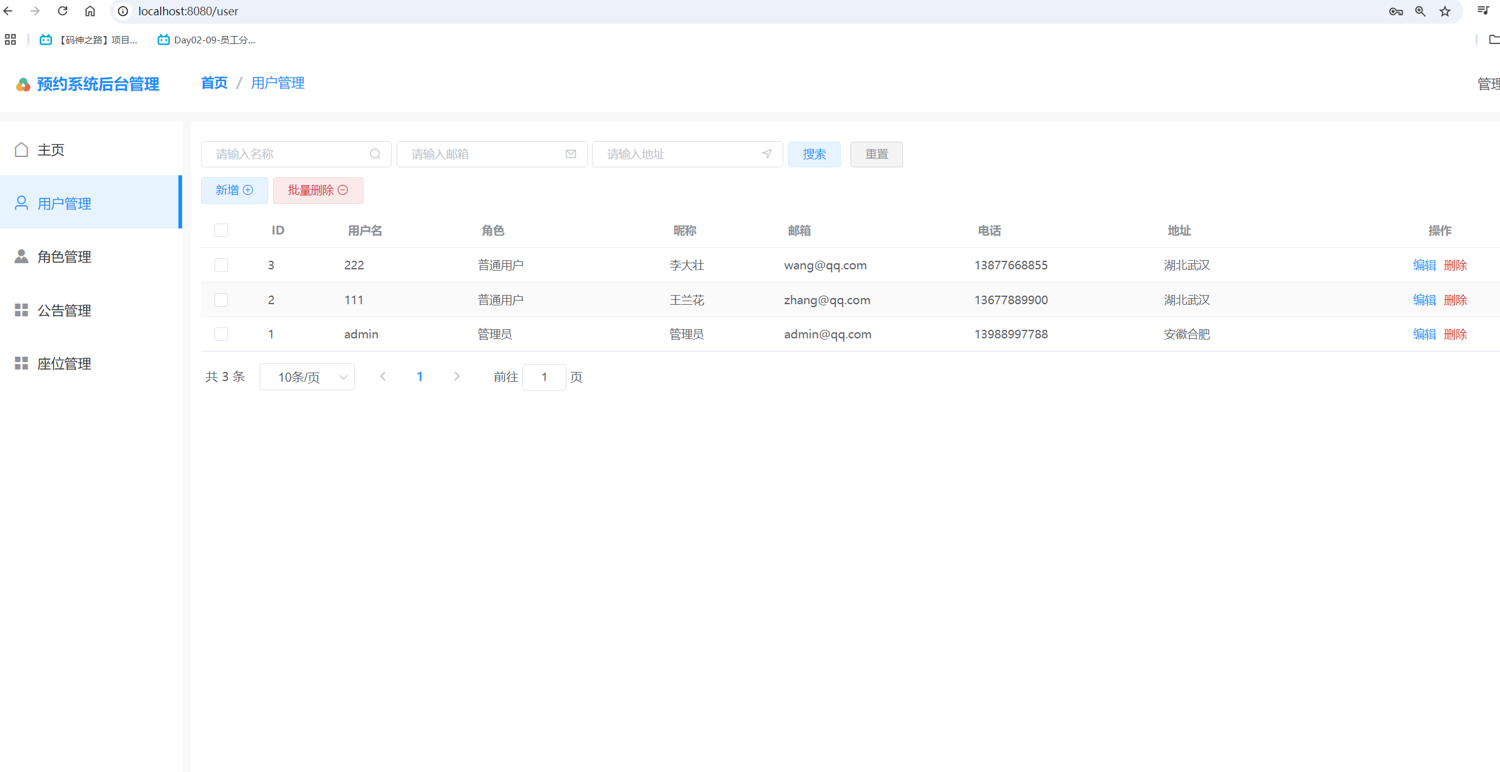The width and height of the screenshot is (1500, 772).
Task: Open the 10条/页 page size dropdown
Action: pos(307,377)
